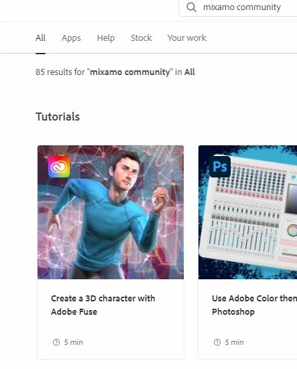Open the Help tab
This screenshot has height=369, width=297.
(106, 38)
